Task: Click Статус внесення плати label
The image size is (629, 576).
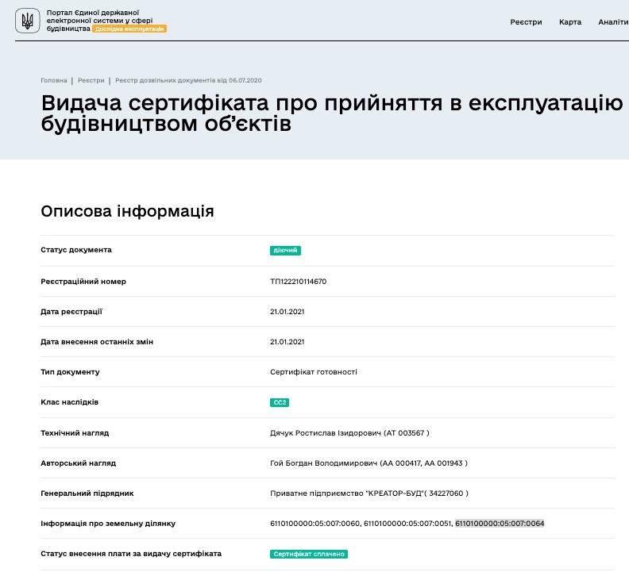Action: click(131, 554)
